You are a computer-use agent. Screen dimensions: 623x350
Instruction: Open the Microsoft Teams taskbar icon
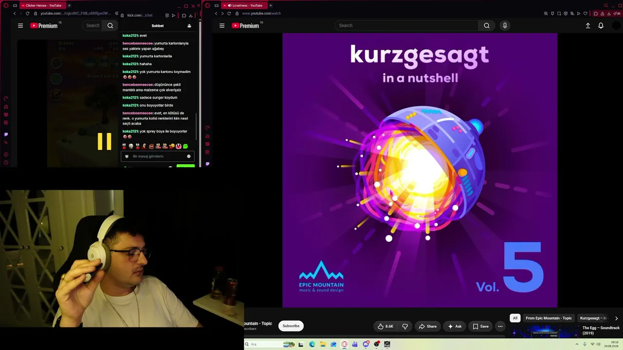pos(355,344)
